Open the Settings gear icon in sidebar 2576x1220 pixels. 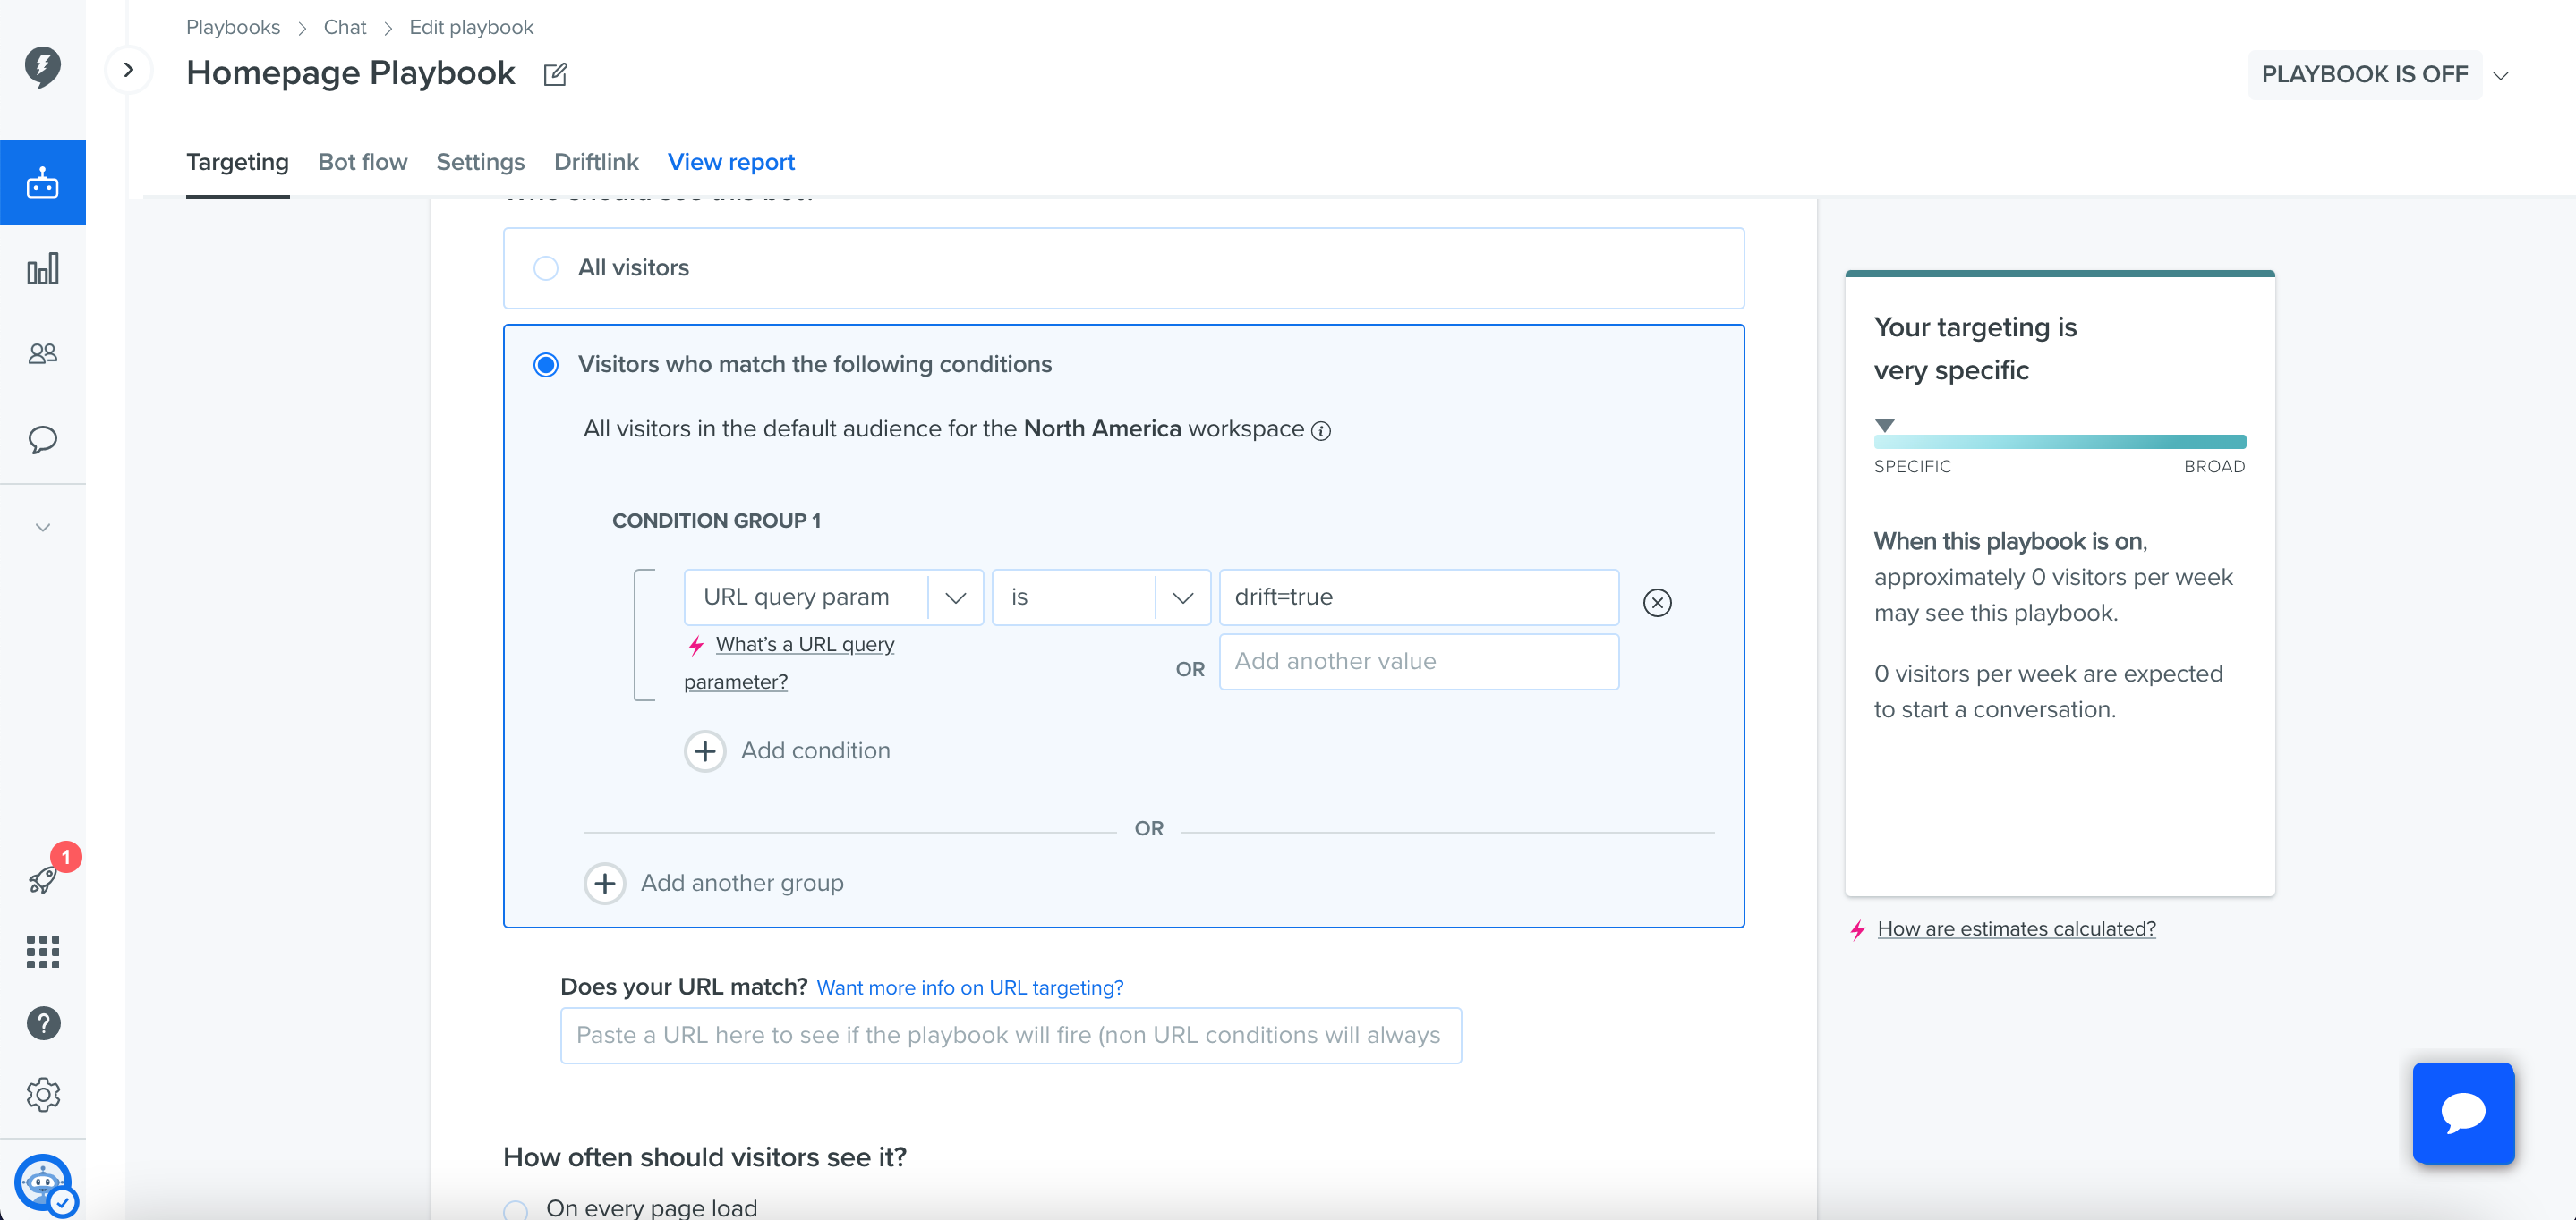point(43,1095)
